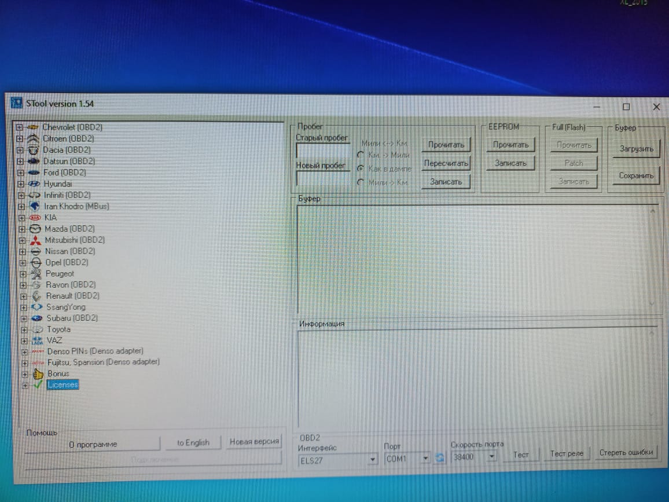Click the 'Стереть ошибки' button
Image resolution: width=669 pixels, height=502 pixels.
(626, 453)
